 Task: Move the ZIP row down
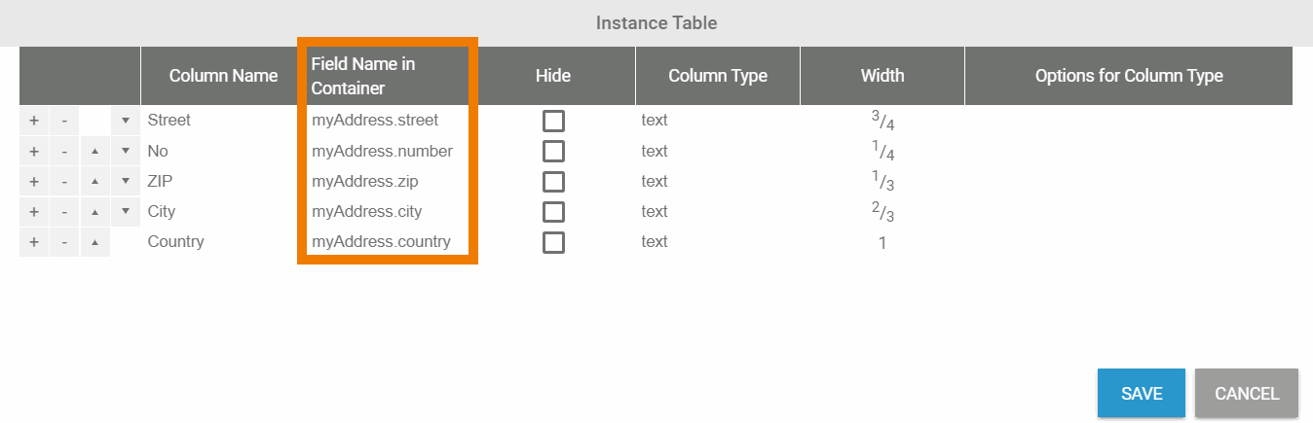point(126,181)
